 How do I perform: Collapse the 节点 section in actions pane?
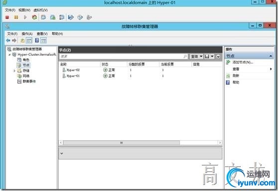point(271,56)
